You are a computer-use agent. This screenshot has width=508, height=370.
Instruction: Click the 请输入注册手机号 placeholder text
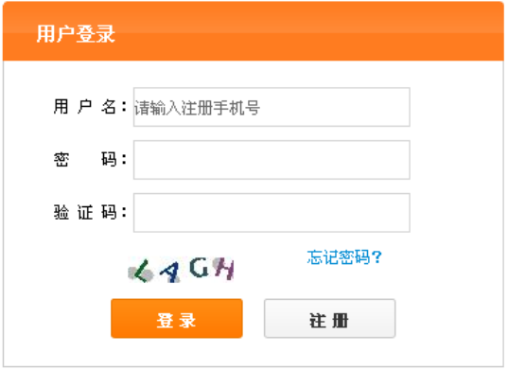click(x=197, y=108)
